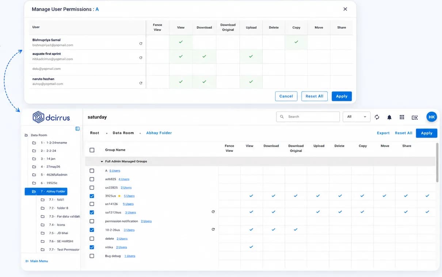Click the search magnifier icon

pos(282,117)
